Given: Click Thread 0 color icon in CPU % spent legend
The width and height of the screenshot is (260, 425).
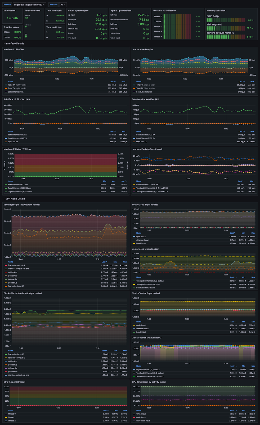Looking at the screenshot, I should (6, 414).
